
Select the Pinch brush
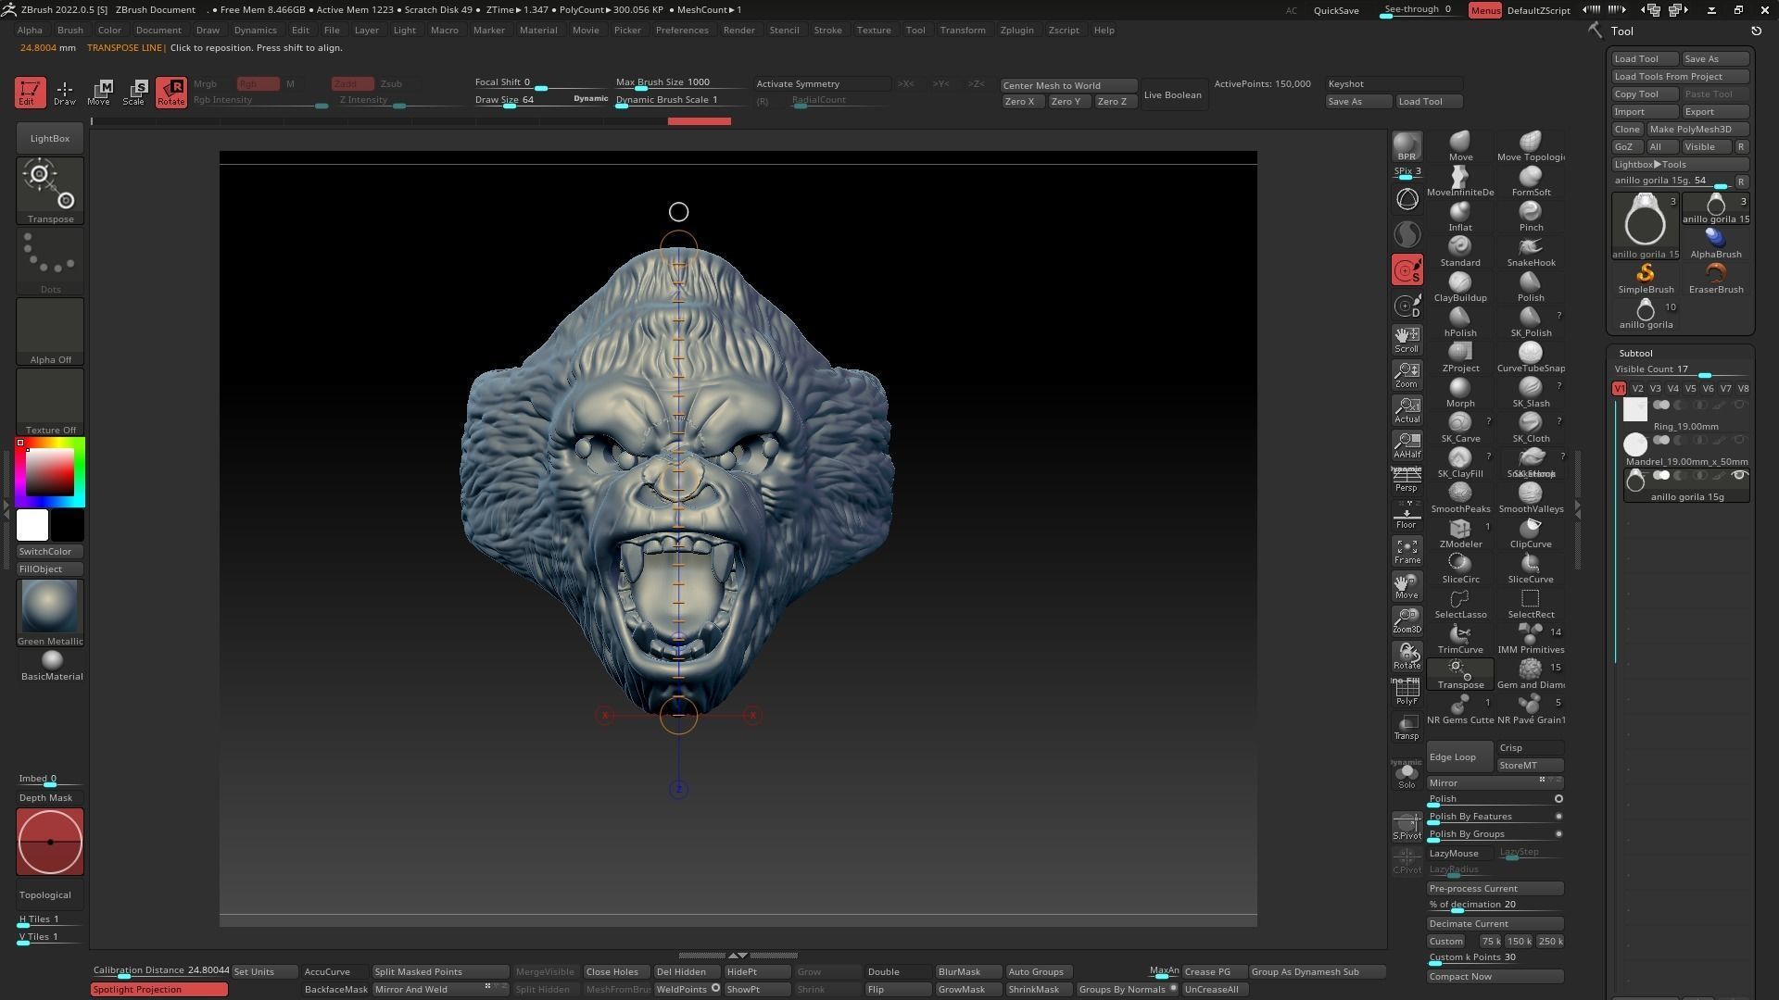click(1531, 217)
